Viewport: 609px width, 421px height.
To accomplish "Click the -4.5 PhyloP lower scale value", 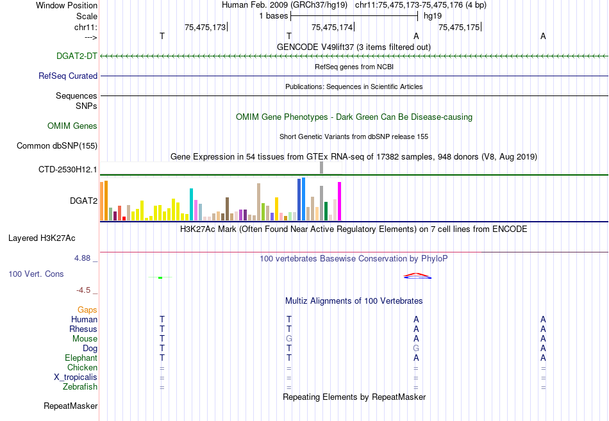I will tap(83, 290).
